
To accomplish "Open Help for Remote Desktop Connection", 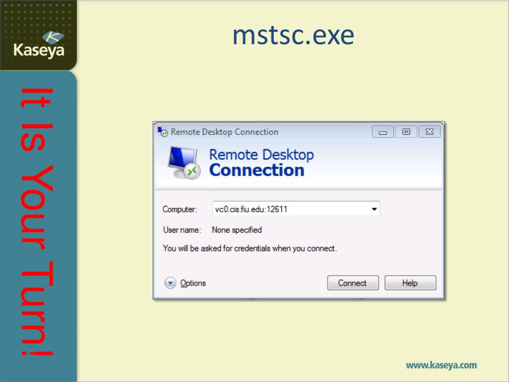I will (x=410, y=283).
